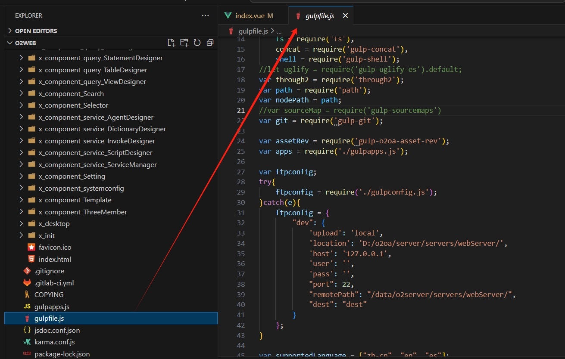
Task: Open favicon.ico from the file tree
Action: 55,248
